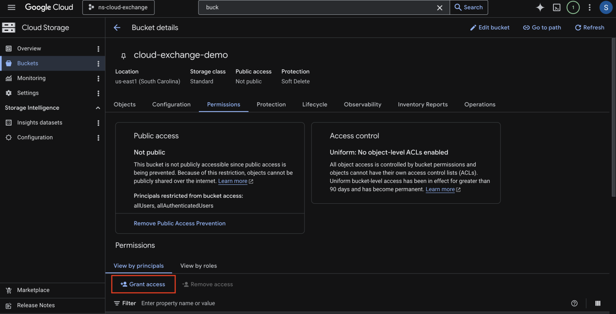Open the Operations tab
This screenshot has width=616, height=314.
click(x=480, y=104)
